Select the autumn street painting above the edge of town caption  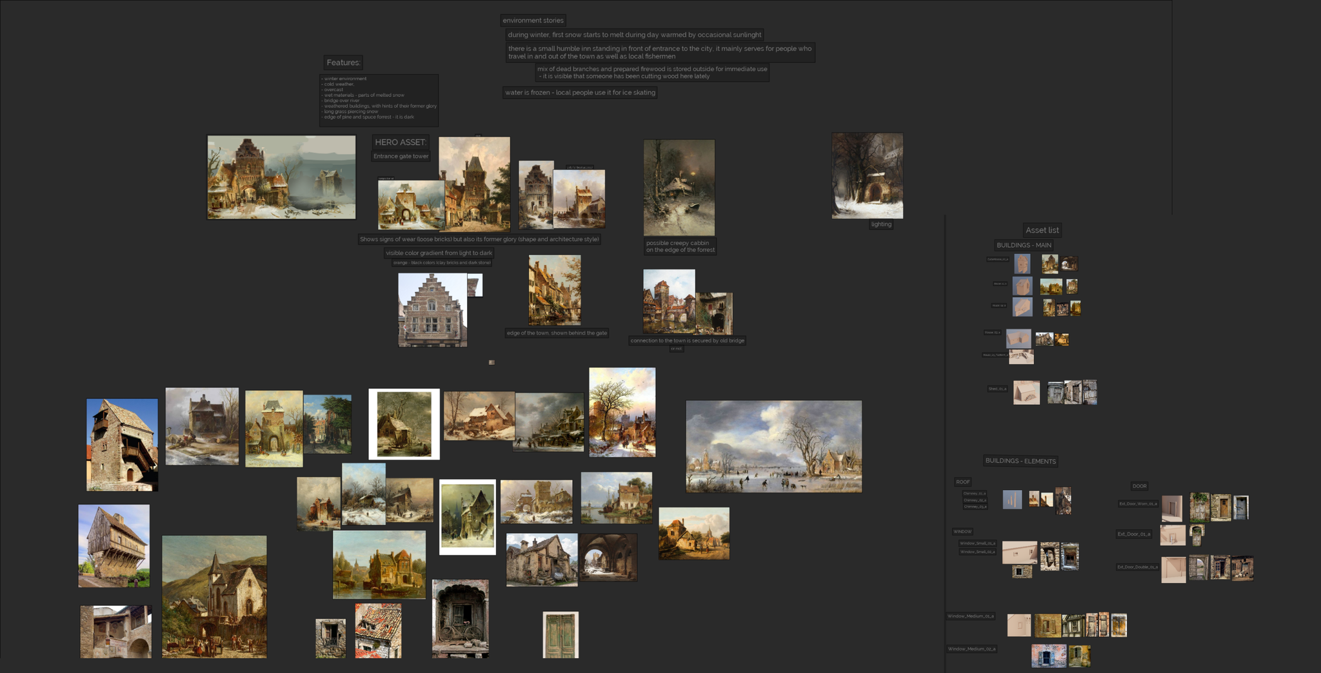click(x=555, y=290)
